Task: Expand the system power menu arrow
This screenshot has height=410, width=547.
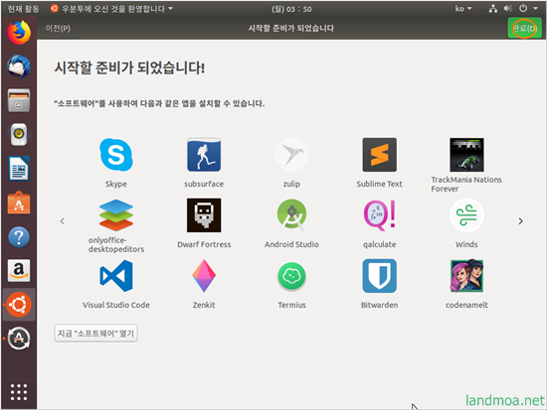Action: pyautogui.click(x=535, y=9)
